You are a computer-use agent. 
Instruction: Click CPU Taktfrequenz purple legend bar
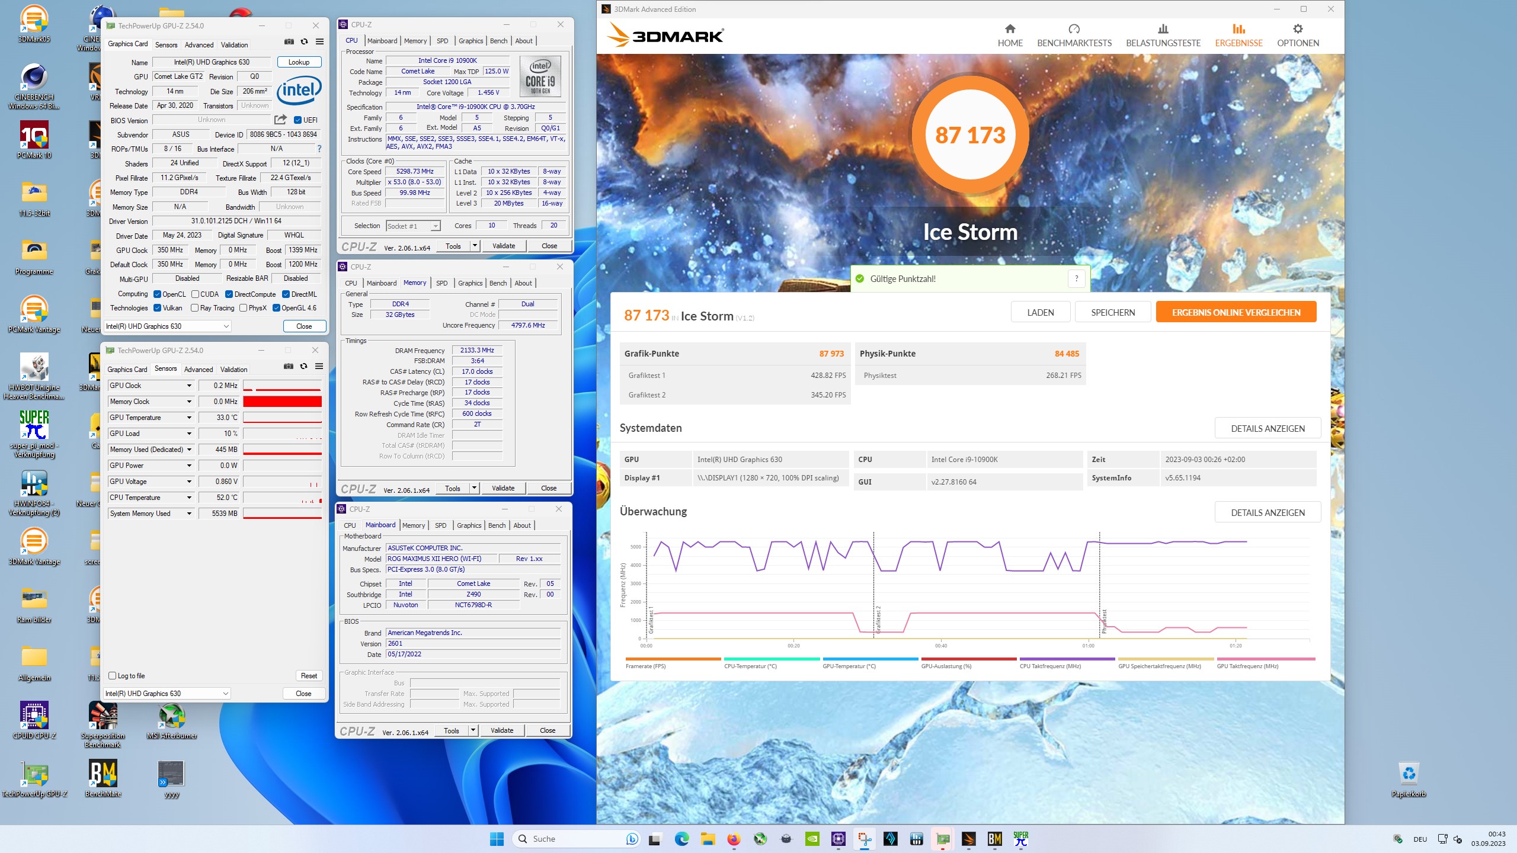pos(1067,659)
